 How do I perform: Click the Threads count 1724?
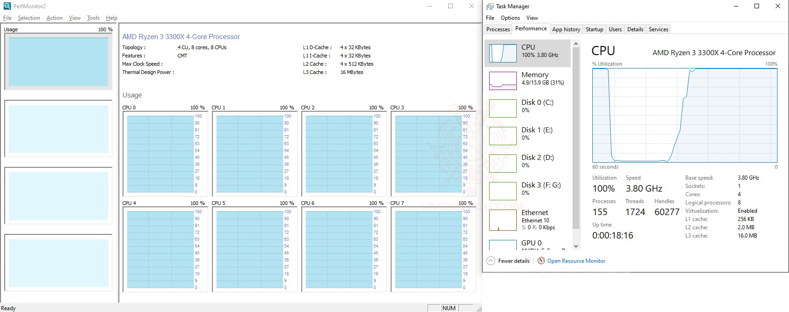pos(635,212)
